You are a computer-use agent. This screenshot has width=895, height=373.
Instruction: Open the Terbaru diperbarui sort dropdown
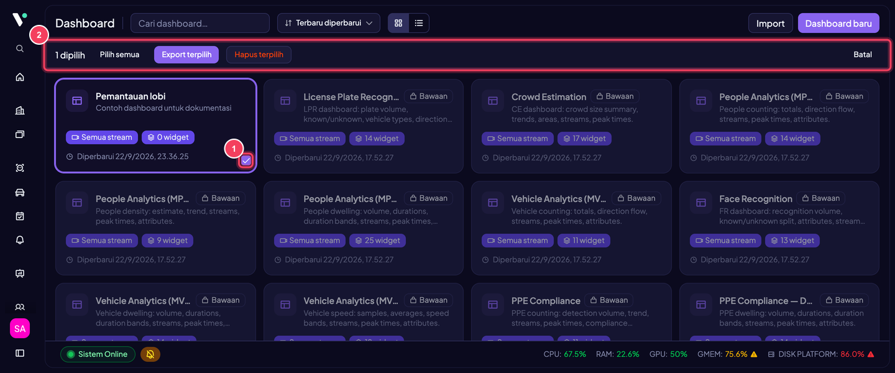pyautogui.click(x=329, y=23)
